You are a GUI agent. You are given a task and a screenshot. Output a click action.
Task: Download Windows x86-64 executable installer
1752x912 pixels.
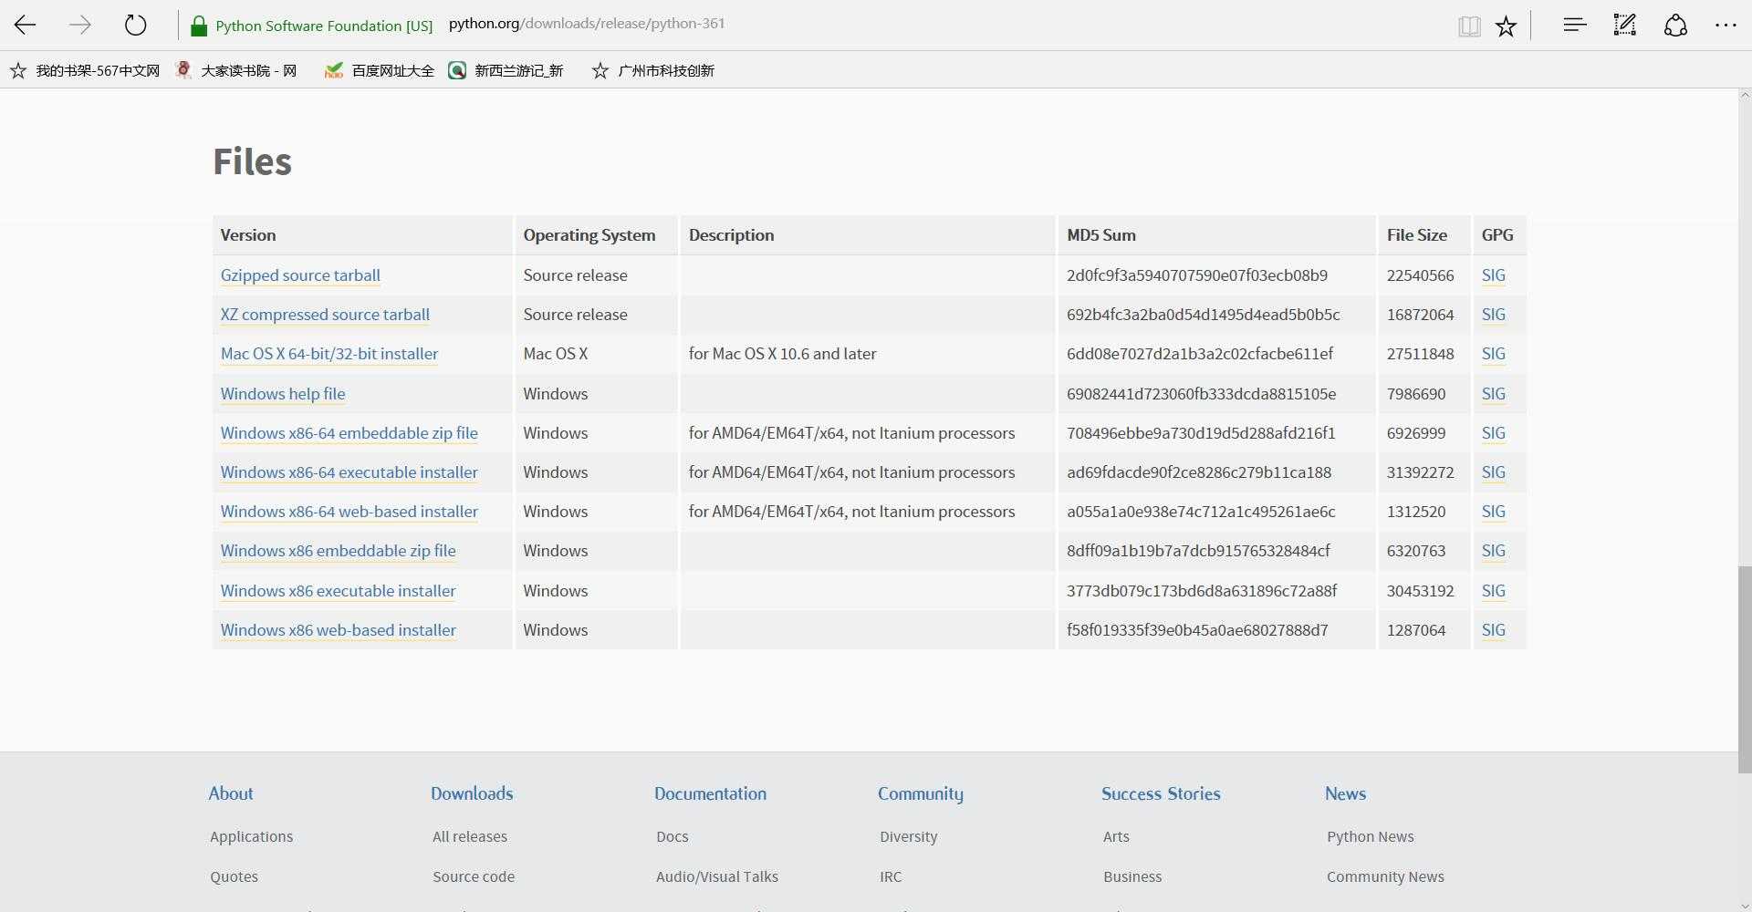(349, 472)
